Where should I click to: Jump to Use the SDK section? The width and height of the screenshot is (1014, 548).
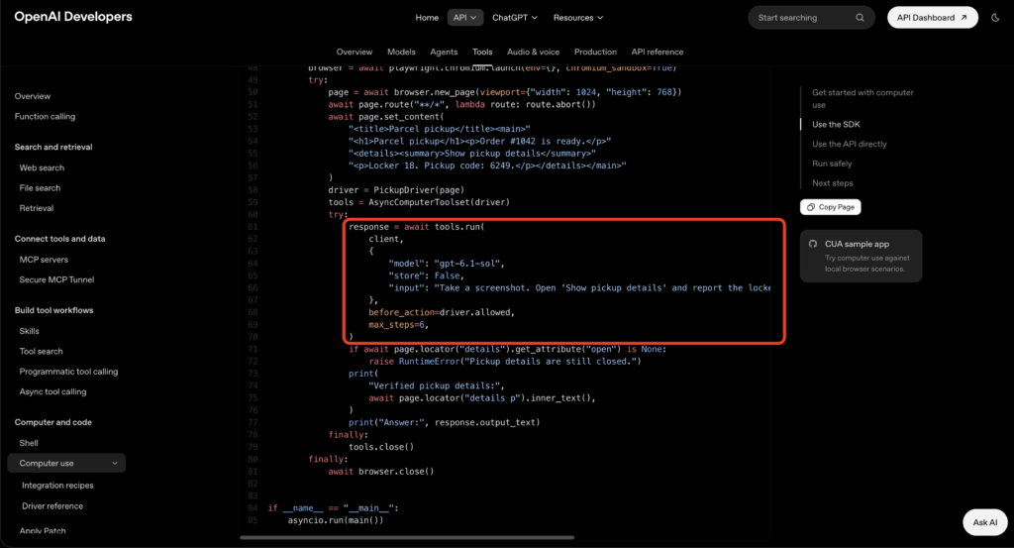pyautogui.click(x=836, y=124)
